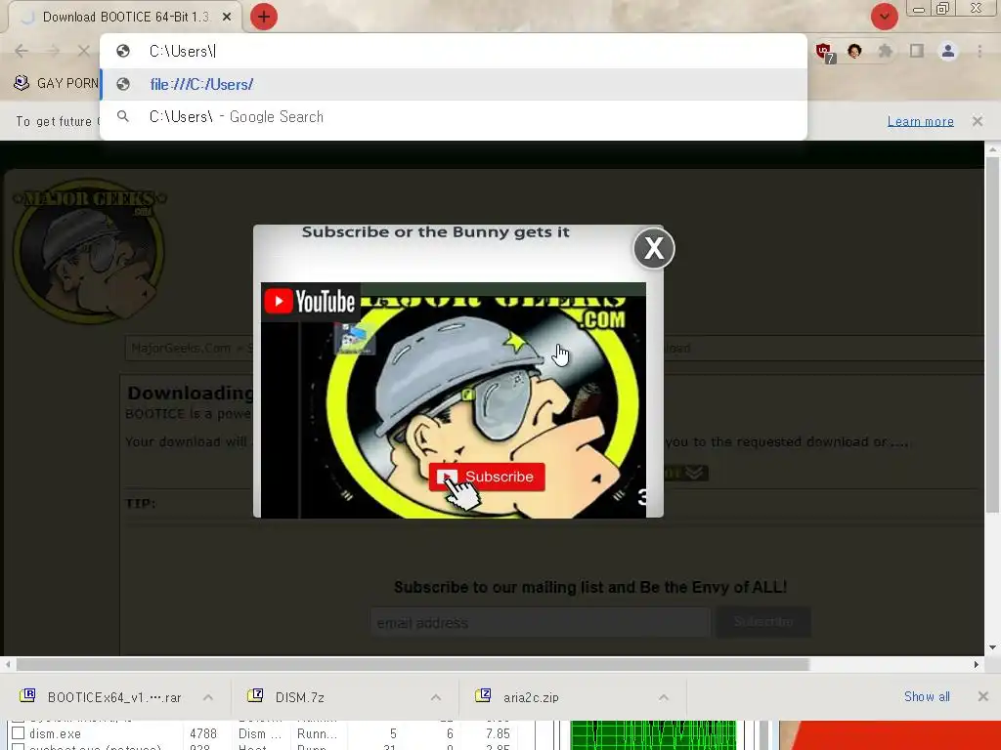This screenshot has height=750, width=1001.
Task: Click the MajorGeeks mascot video thumbnail
Action: tap(454, 400)
